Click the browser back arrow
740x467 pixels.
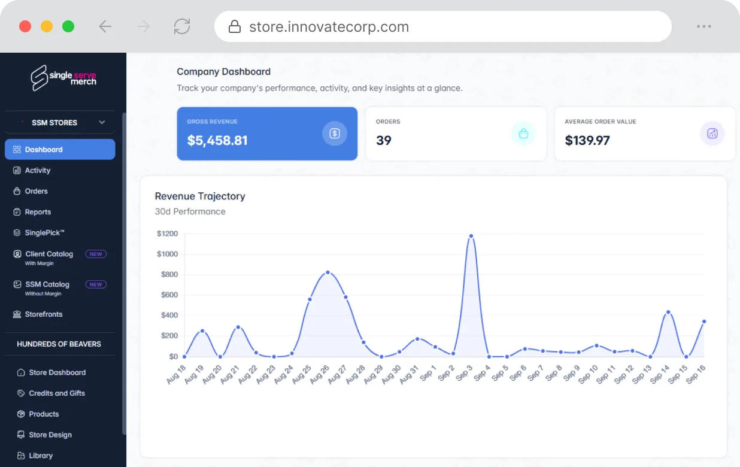tap(105, 26)
